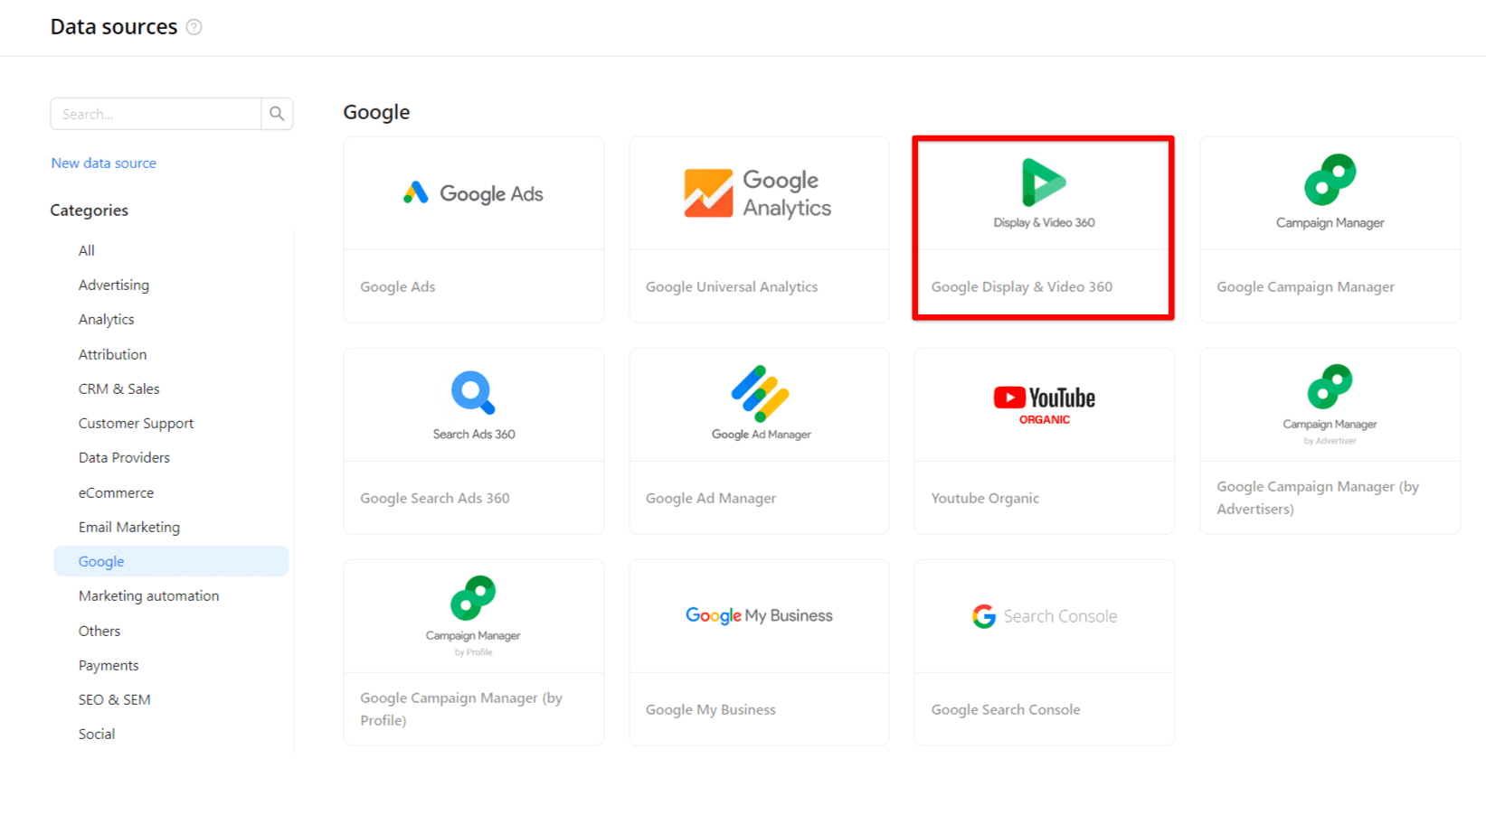Select the Attribution category

pyautogui.click(x=112, y=354)
